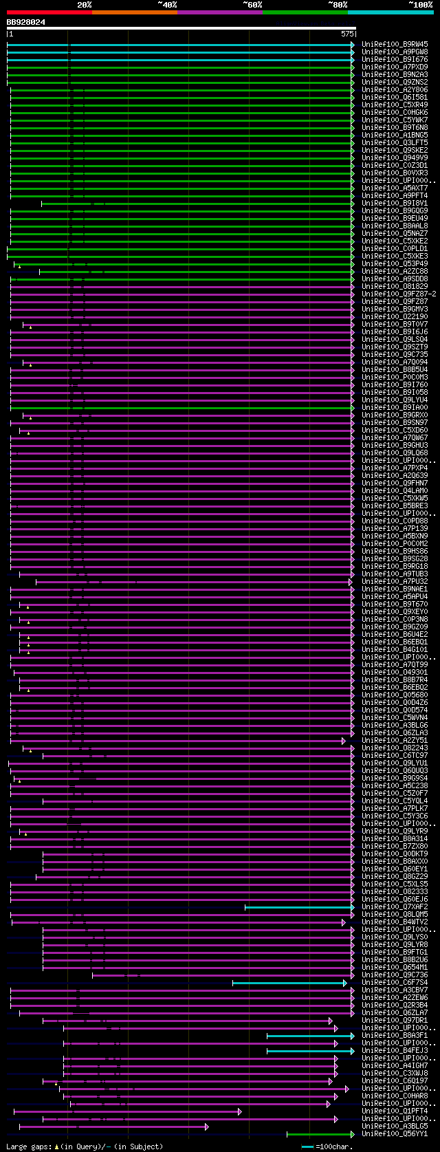Screen dimensions: 440x1152
Task: Select the UniRef100_C3XWJ8 label
Action: pos(395,1073)
